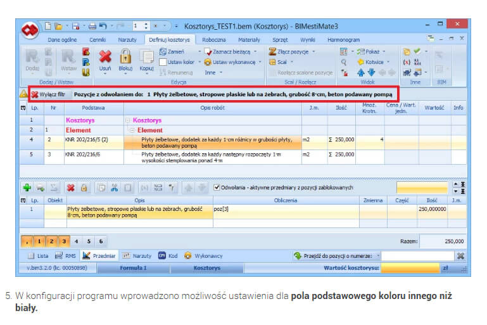Click the gray X clear button
This screenshot has height=325, width=487.
(460, 256)
